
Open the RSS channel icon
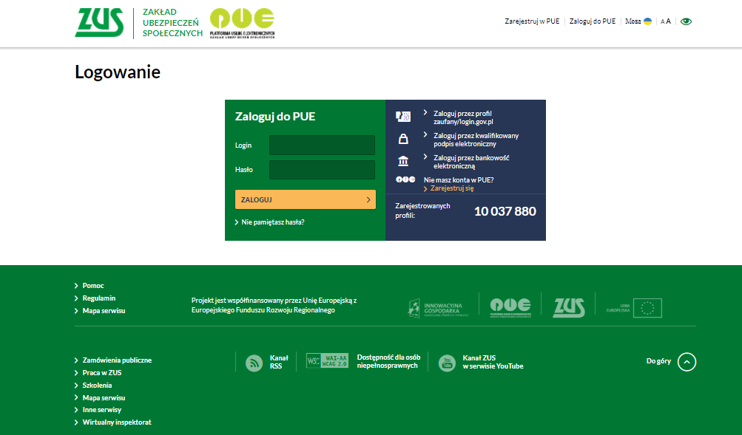click(x=254, y=363)
